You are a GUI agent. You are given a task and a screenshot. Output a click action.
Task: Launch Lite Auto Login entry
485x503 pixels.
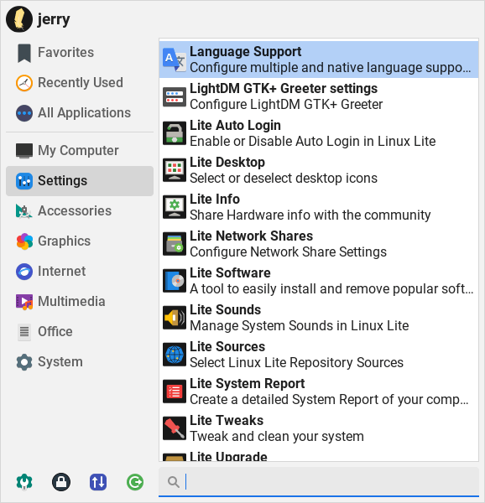[319, 133]
